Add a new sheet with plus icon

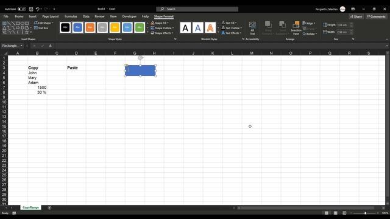tap(49, 207)
